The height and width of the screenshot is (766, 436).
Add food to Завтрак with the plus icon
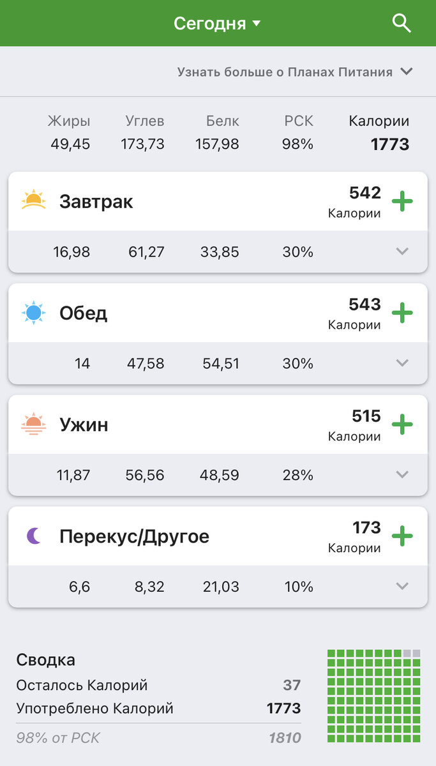click(x=402, y=201)
